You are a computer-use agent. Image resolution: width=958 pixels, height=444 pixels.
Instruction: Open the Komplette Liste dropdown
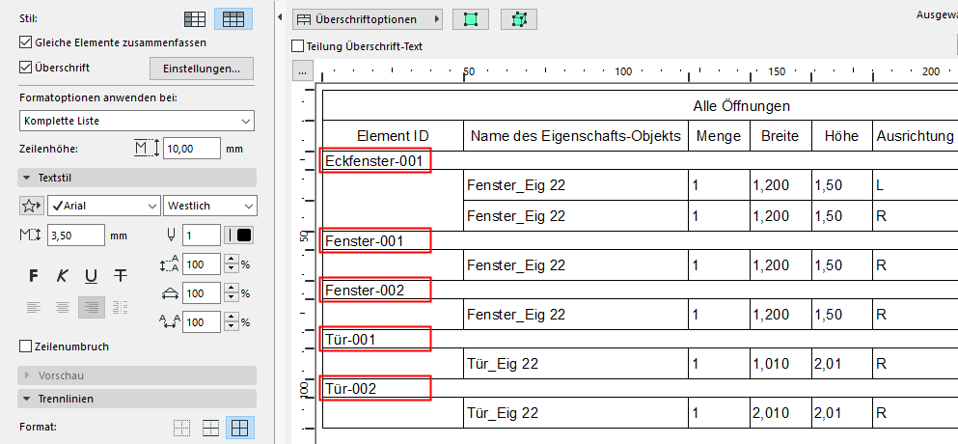click(137, 121)
